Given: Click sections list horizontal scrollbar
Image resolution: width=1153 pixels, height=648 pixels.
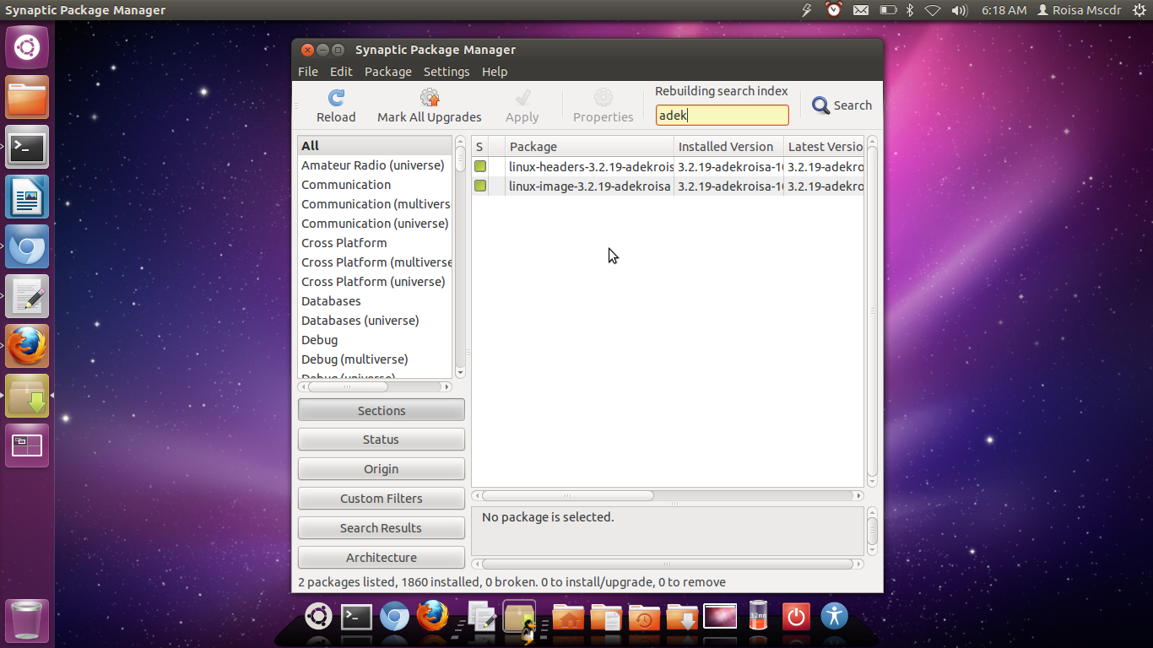Looking at the screenshot, I should [x=348, y=387].
